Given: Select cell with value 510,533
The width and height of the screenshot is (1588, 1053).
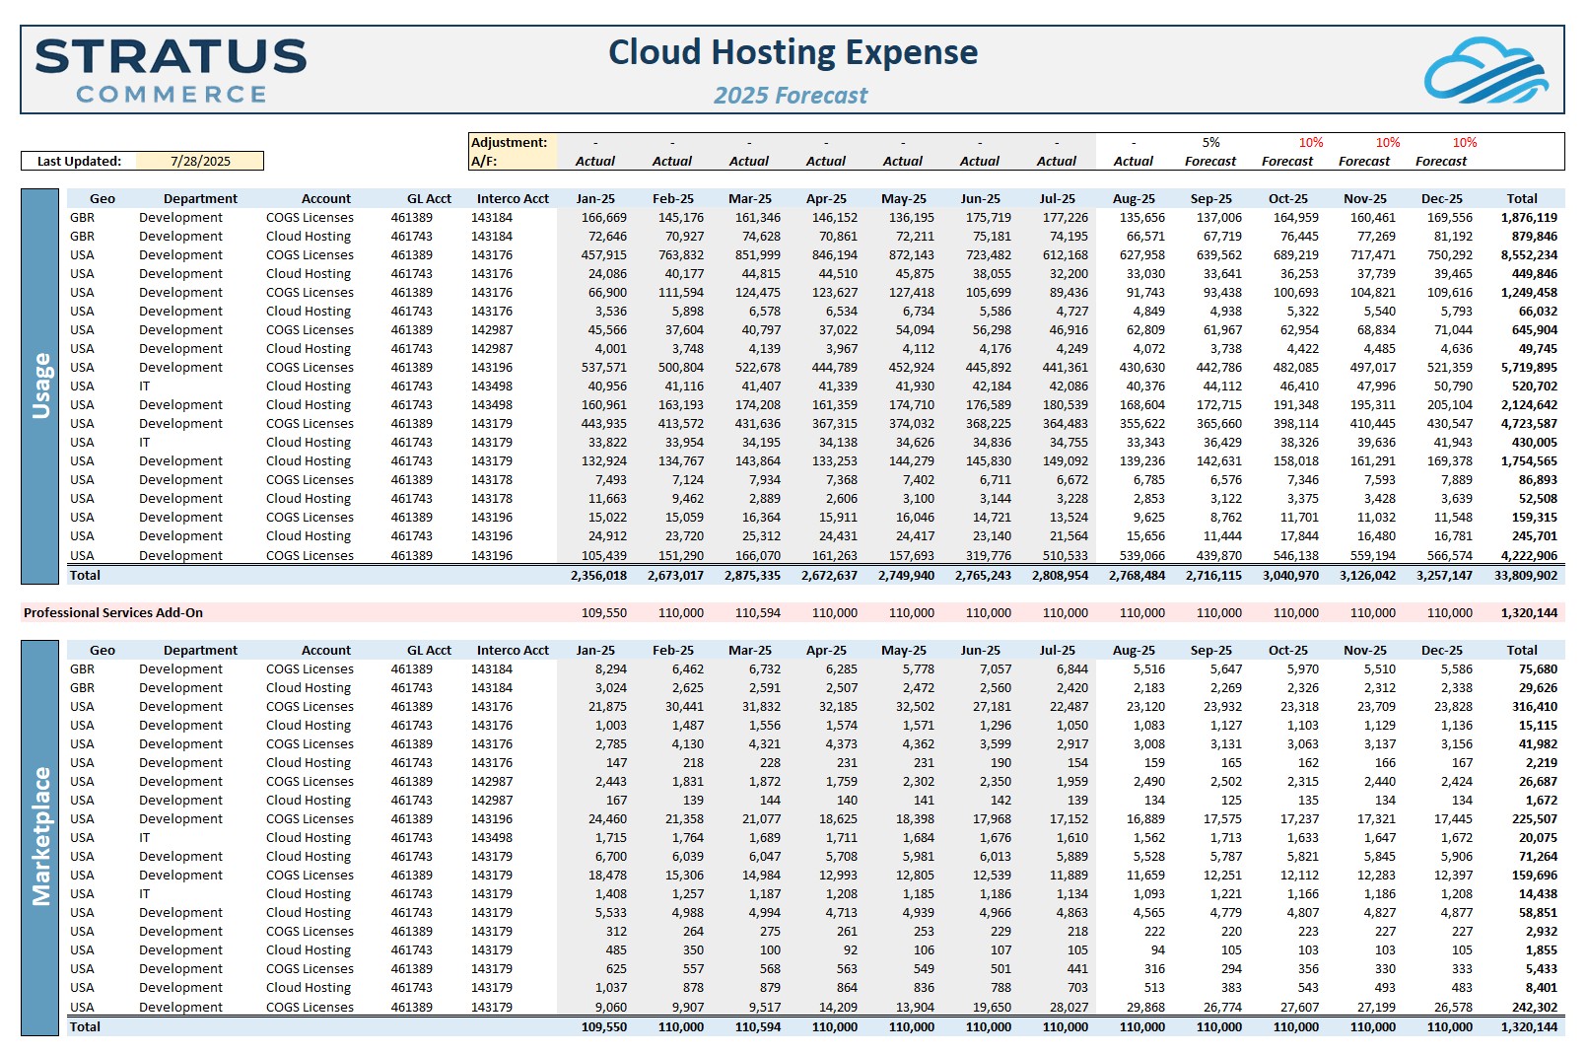Looking at the screenshot, I should click(1065, 555).
